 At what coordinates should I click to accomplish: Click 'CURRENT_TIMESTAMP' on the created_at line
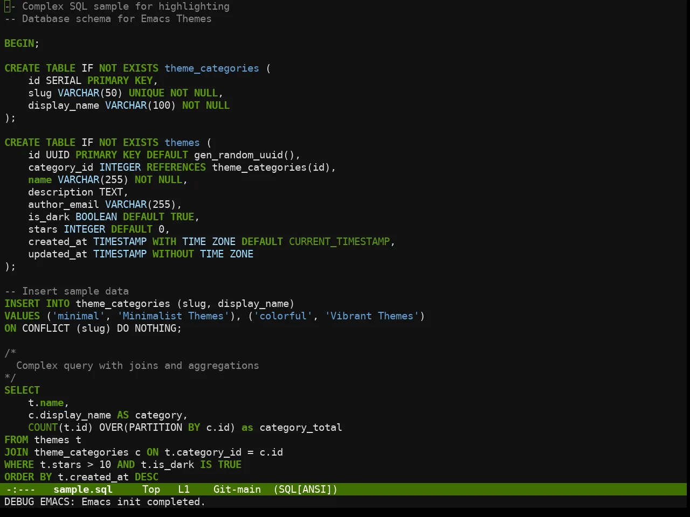click(340, 242)
